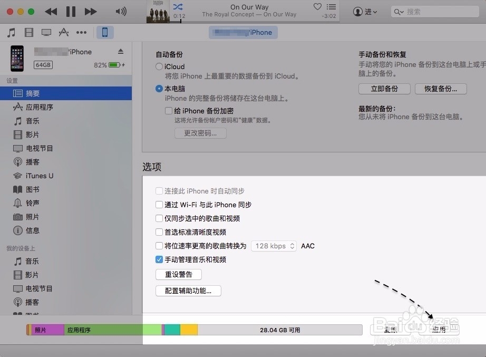Image resolution: width=486 pixels, height=357 pixels.
Task: Click 恢复备份 button
Action: [x=441, y=89]
